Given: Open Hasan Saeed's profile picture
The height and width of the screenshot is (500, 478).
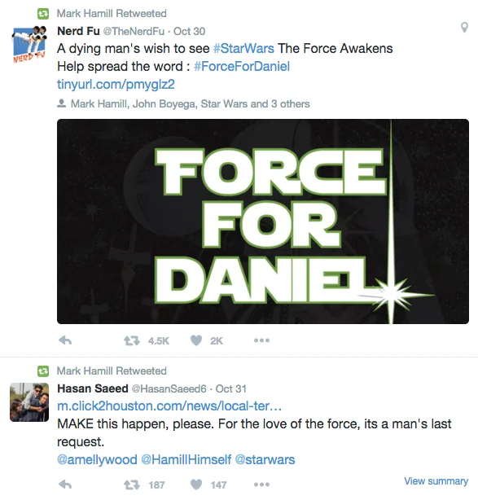Looking at the screenshot, I should click(x=29, y=402).
